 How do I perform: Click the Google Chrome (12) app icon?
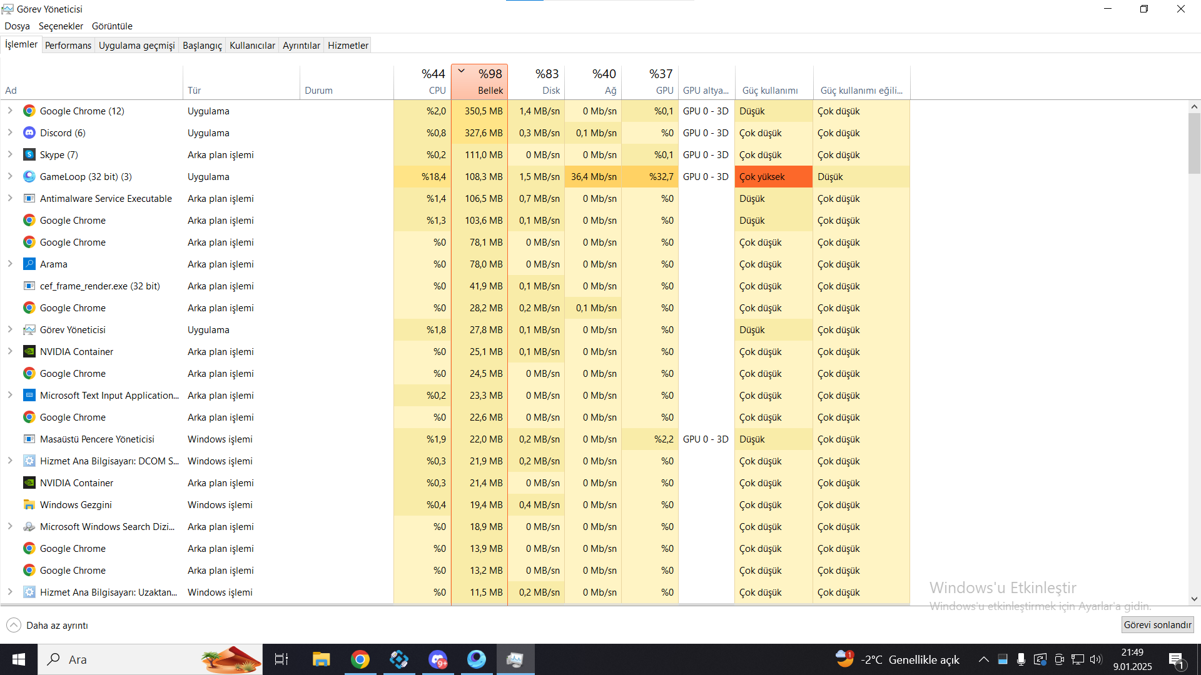point(29,111)
